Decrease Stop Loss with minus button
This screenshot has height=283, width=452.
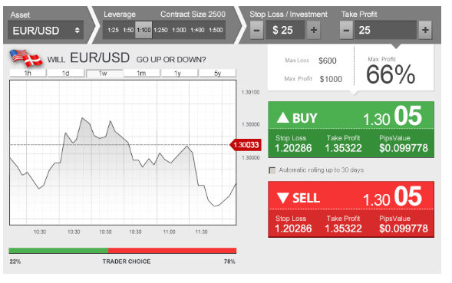tap(256, 30)
